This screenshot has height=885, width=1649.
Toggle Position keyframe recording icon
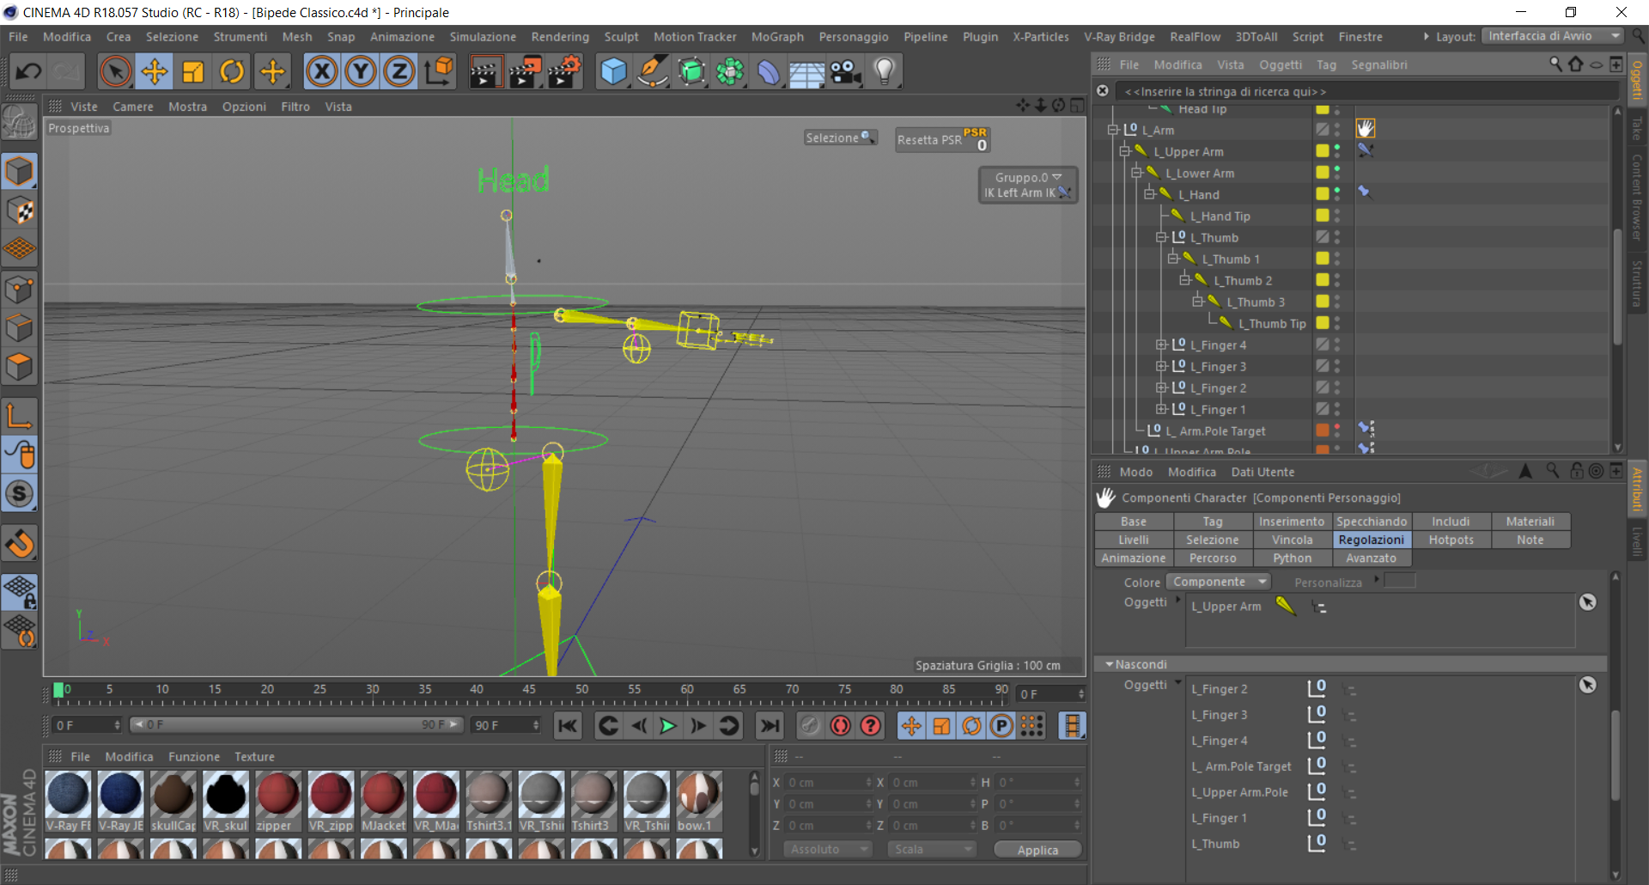(911, 726)
